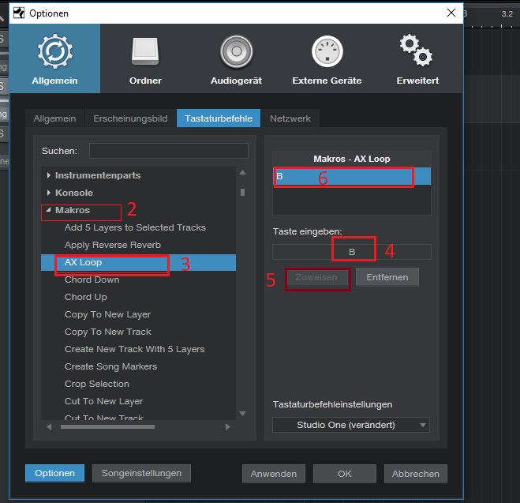Viewport: 520px width, 503px height.
Task: Click the horizontal scrollbar thumb
Action: click(x=107, y=427)
